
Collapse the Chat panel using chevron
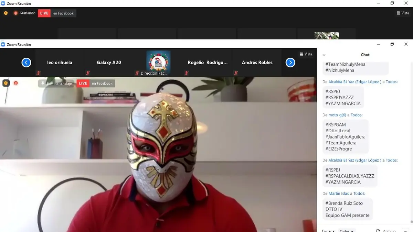(x=324, y=55)
